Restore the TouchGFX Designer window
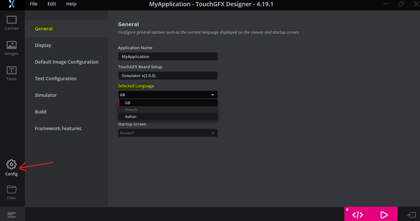This screenshot has height=221, width=420. click(x=401, y=4)
